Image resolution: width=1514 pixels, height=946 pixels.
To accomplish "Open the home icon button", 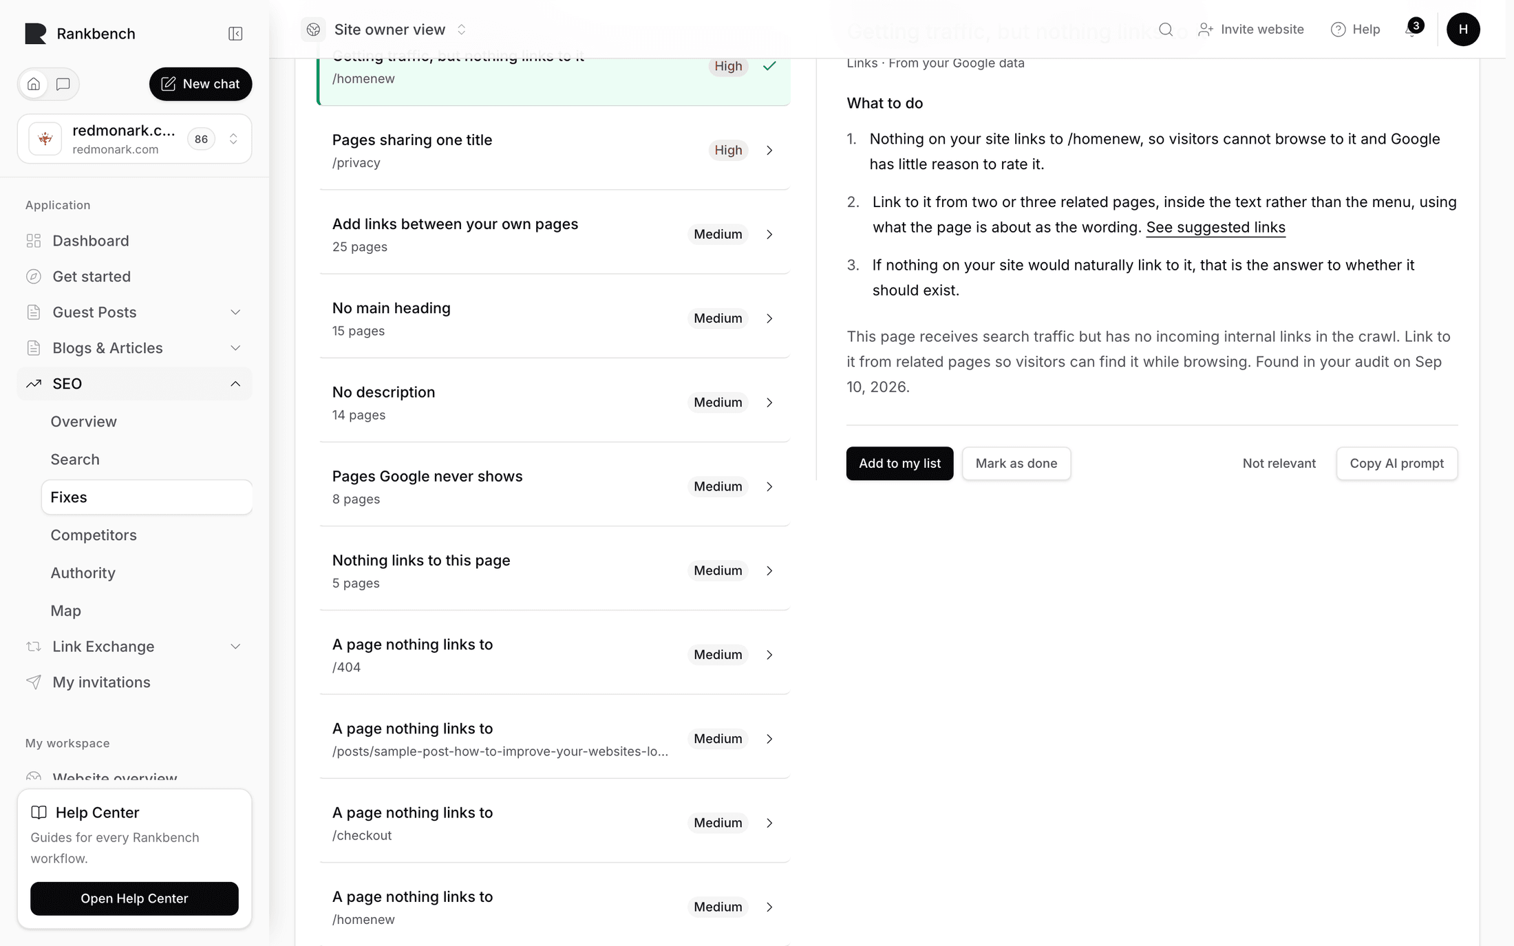I will coord(34,84).
